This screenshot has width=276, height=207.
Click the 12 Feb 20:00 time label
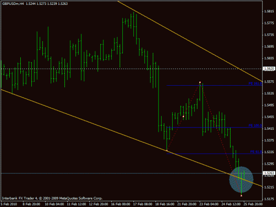[98, 204]
